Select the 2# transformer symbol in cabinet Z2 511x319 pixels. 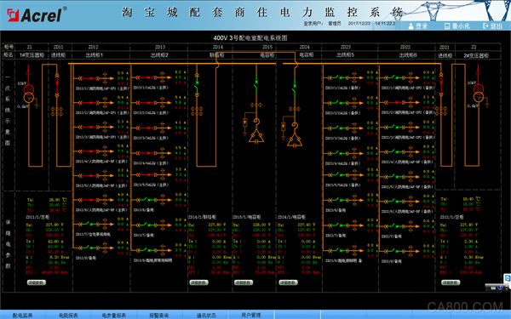[x=479, y=93]
